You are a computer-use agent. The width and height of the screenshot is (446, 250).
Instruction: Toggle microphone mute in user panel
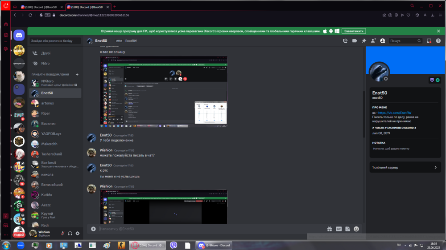[x=62, y=233]
